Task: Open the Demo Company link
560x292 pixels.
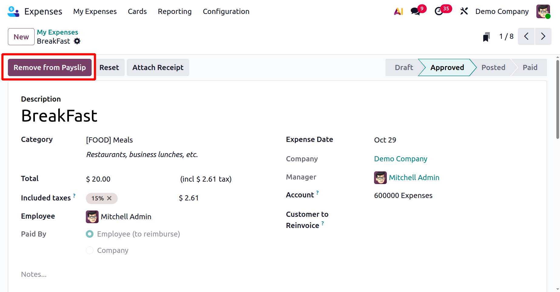Action: click(x=400, y=159)
